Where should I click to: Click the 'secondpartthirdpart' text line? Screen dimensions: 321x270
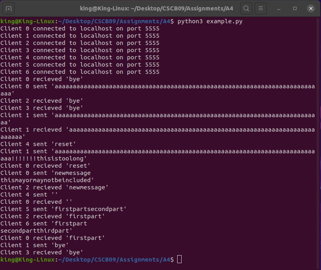tap(36, 231)
